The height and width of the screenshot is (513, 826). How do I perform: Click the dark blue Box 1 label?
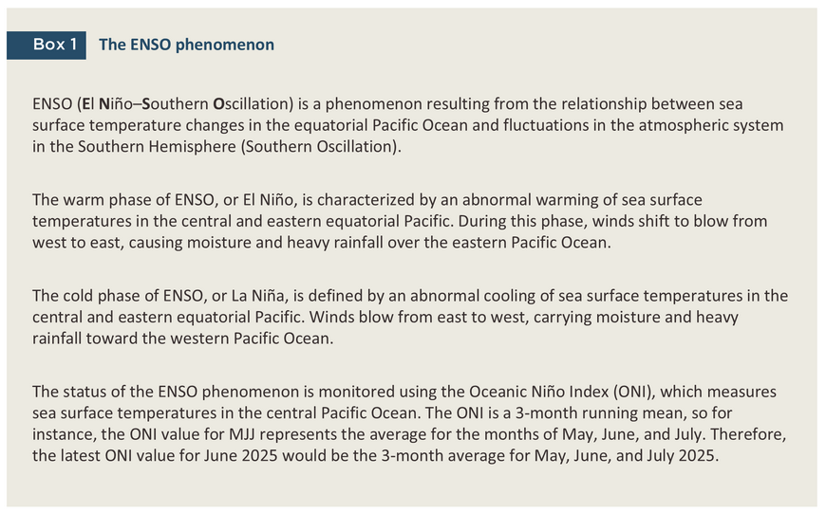click(47, 45)
